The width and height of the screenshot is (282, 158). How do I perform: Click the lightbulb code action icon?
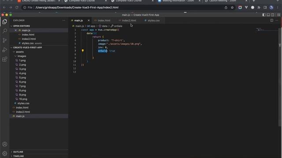tap(83, 51)
